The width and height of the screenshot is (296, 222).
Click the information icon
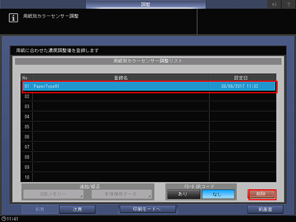coord(13,18)
